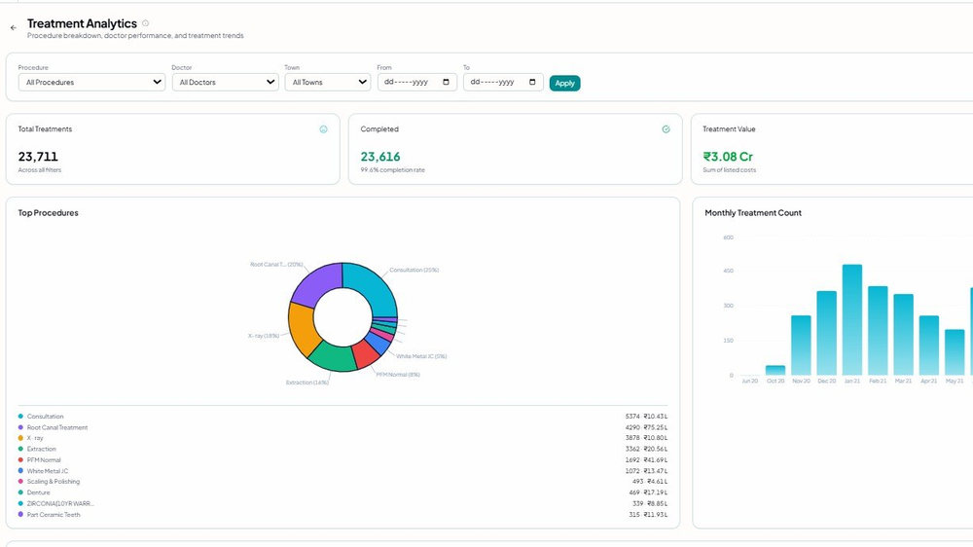Click the PFM Normal legend color dot
973x547 pixels.
click(x=21, y=459)
